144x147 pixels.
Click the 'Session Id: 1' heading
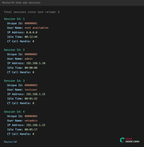(x=14, y=19)
